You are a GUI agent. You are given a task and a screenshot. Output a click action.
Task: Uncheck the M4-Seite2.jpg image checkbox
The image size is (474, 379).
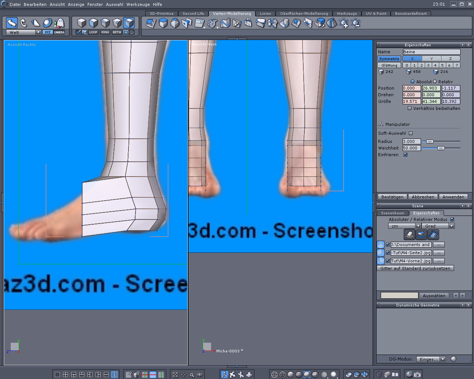click(388, 253)
